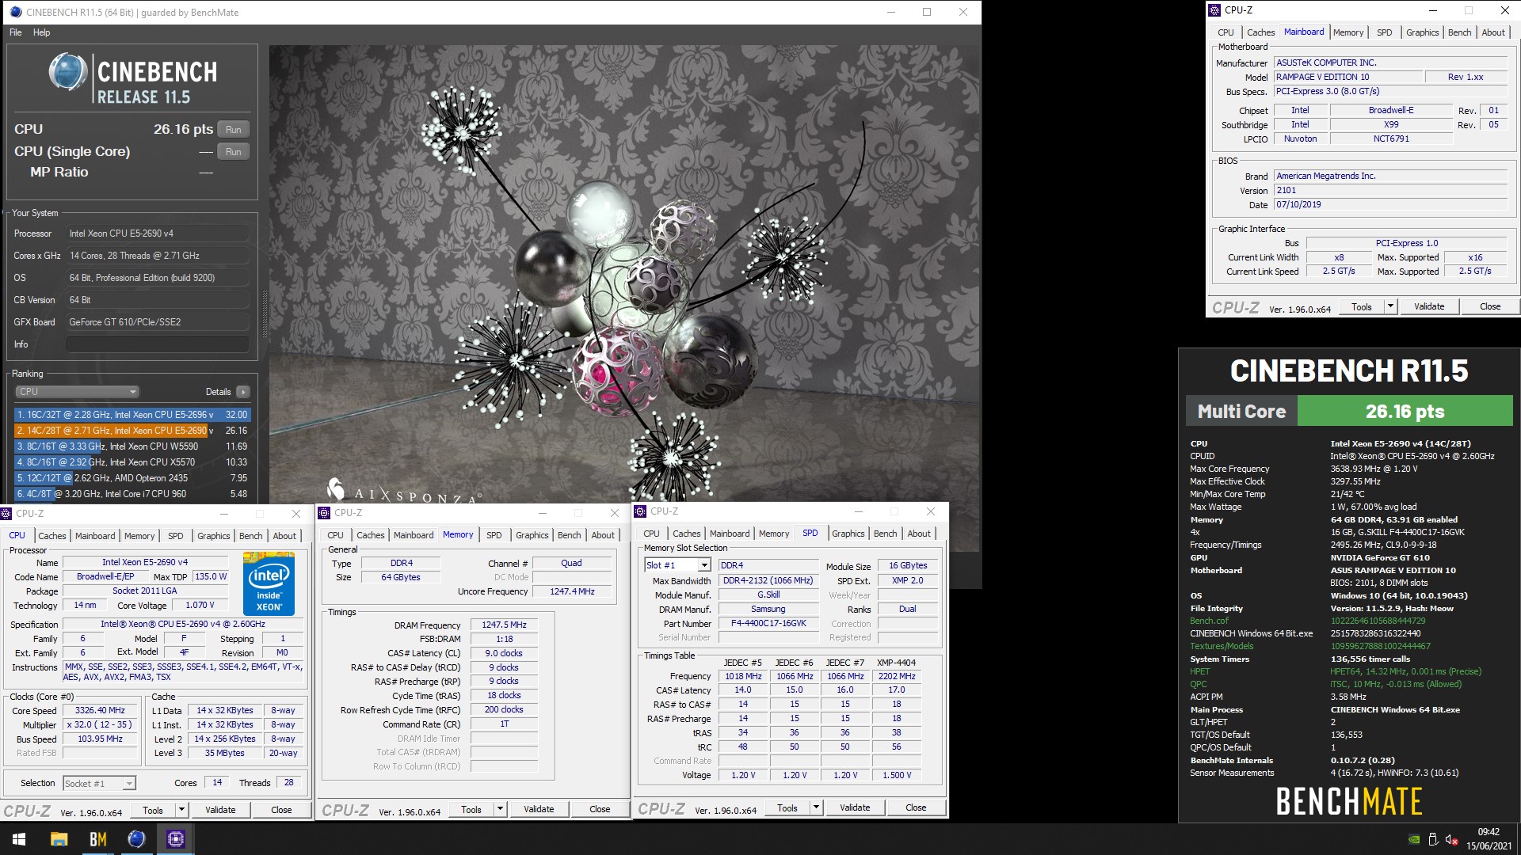The width and height of the screenshot is (1521, 855).
Task: Open the clock and date flyout
Action: pyautogui.click(x=1489, y=839)
